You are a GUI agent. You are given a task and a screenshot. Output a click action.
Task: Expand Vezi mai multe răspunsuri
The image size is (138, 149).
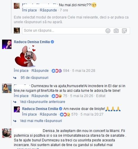(41, 121)
